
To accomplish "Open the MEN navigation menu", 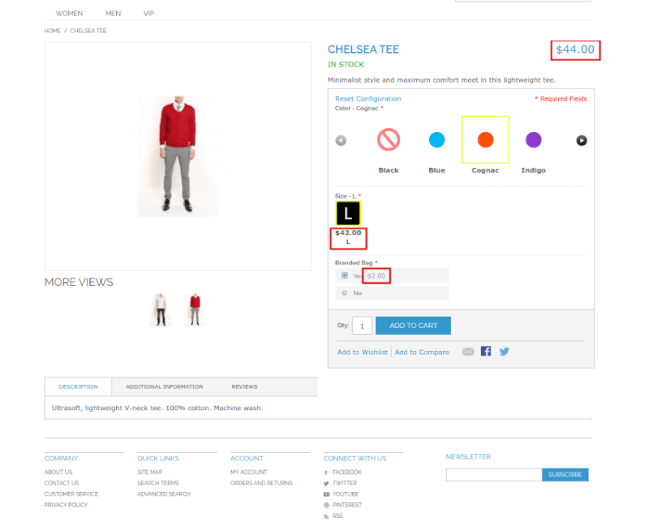I will click(x=113, y=13).
